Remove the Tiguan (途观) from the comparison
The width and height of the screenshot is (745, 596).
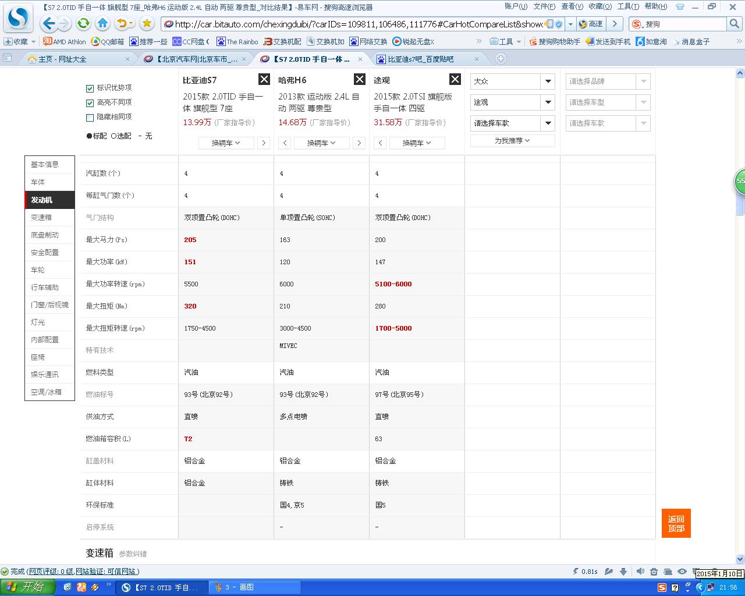coord(455,80)
